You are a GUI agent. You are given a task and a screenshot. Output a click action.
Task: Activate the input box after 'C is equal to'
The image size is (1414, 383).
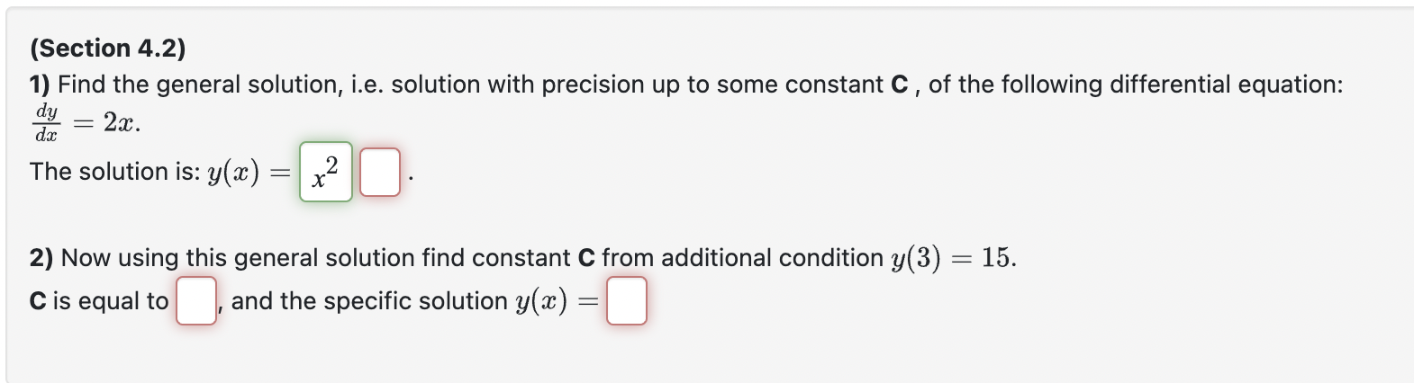(x=196, y=301)
